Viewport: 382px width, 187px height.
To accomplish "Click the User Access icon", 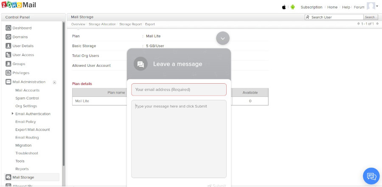I will click(8, 55).
